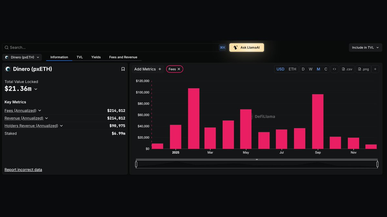Select the Information tab
Viewport: 387px width, 217px height.
[x=59, y=57]
